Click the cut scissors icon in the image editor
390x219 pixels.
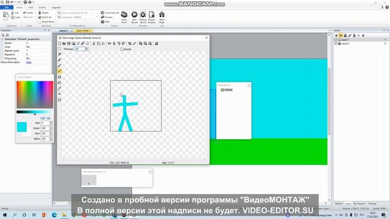pyautogui.click(x=94, y=43)
